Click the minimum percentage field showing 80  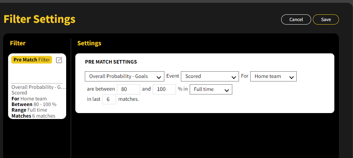pos(128,89)
